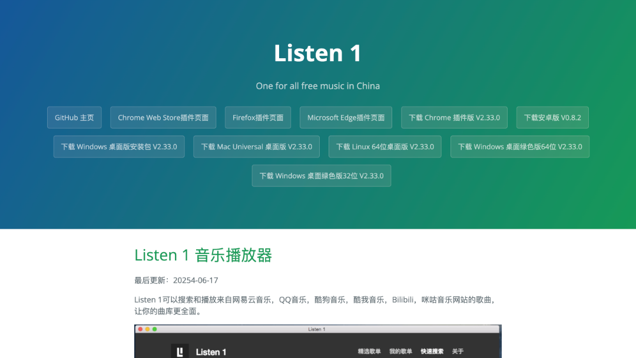Open Chrome Web Store插件页面 link
Viewport: 636px width, 358px height.
point(163,118)
